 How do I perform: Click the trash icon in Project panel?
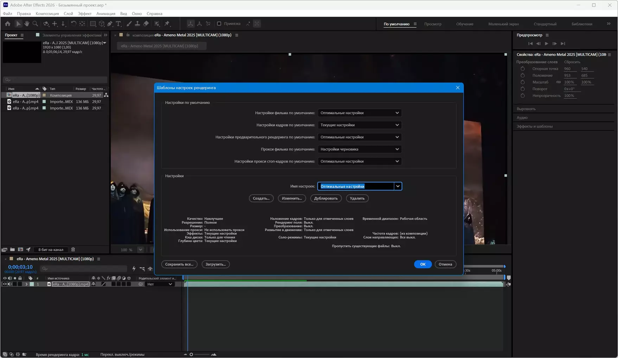(73, 250)
